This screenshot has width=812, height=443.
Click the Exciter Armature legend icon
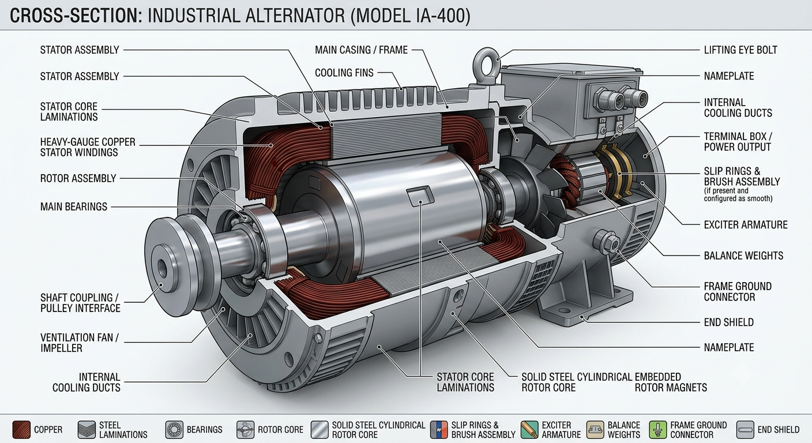[529, 430]
